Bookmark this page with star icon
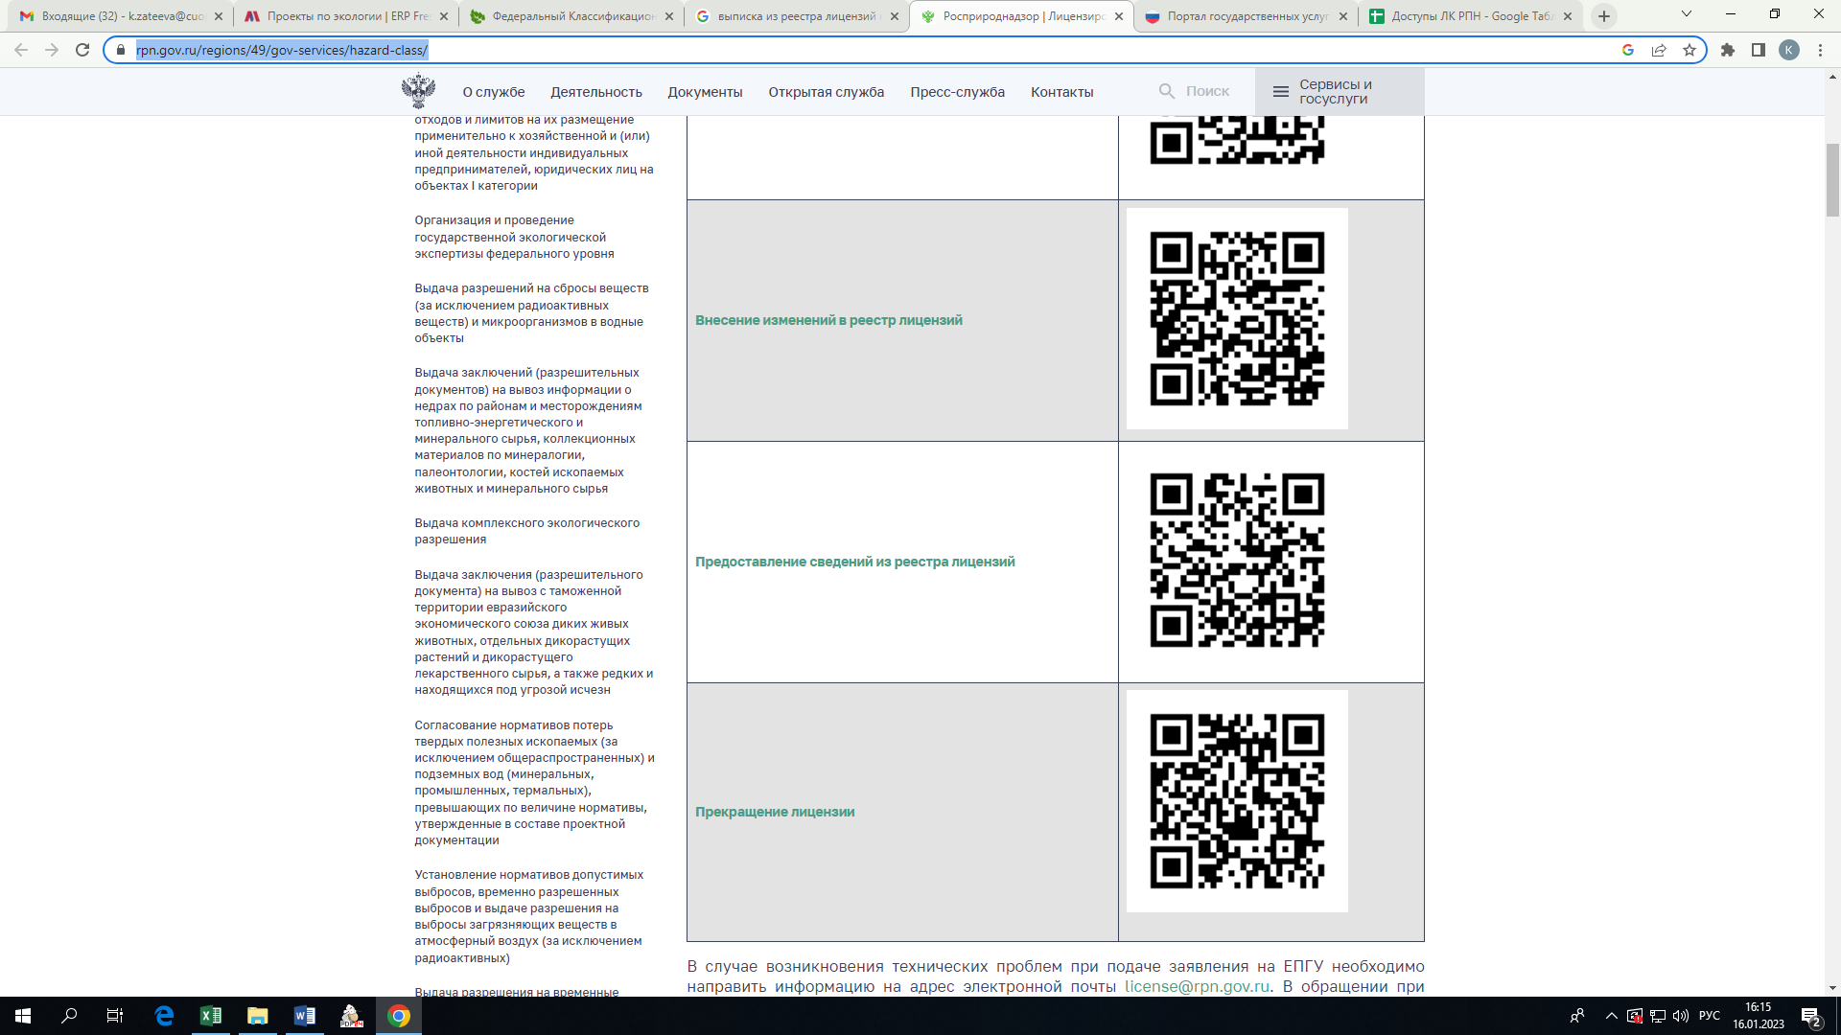This screenshot has width=1841, height=1035. click(1690, 50)
